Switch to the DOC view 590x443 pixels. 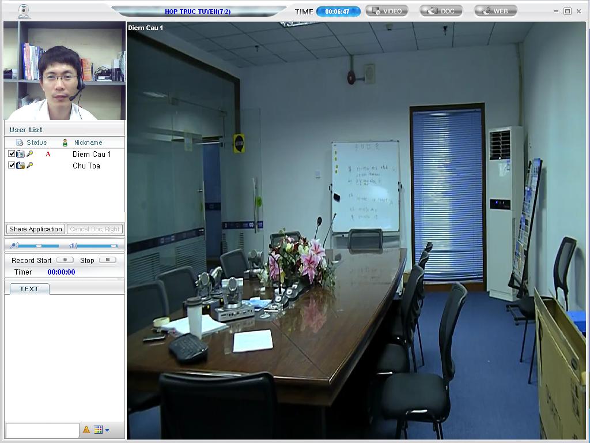[441, 11]
